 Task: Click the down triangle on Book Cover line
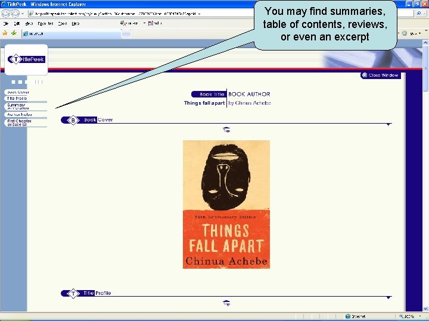pyautogui.click(x=388, y=124)
